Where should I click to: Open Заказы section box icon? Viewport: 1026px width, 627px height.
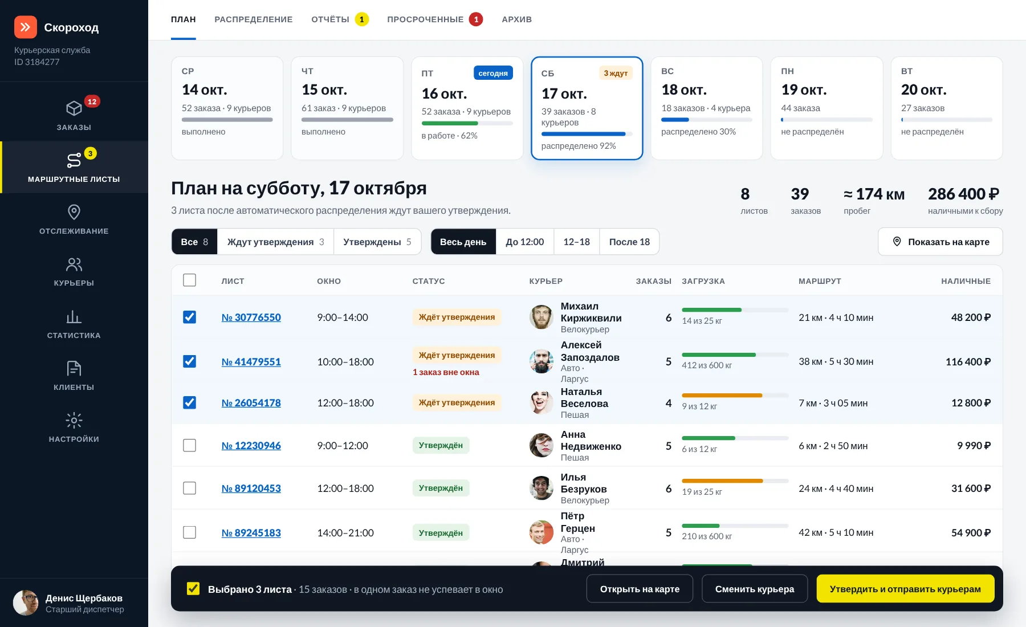point(74,108)
